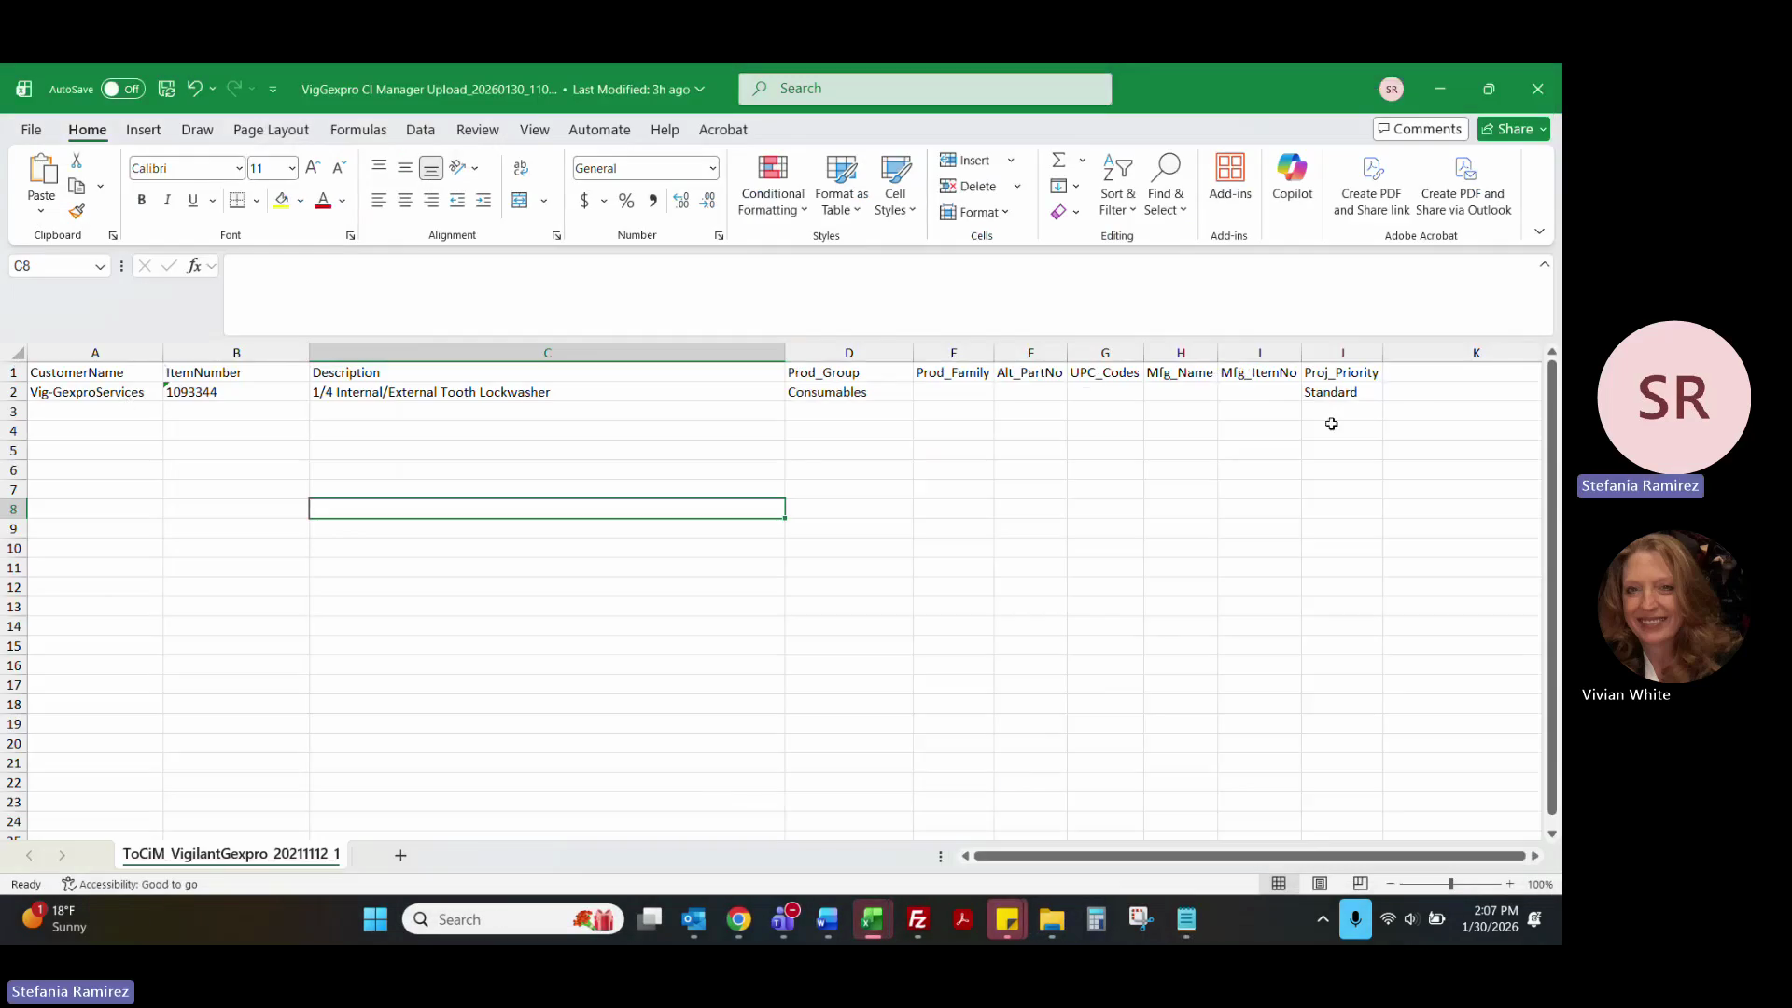Click the Merge & Center icon
The image size is (1792, 1008).
click(x=520, y=200)
